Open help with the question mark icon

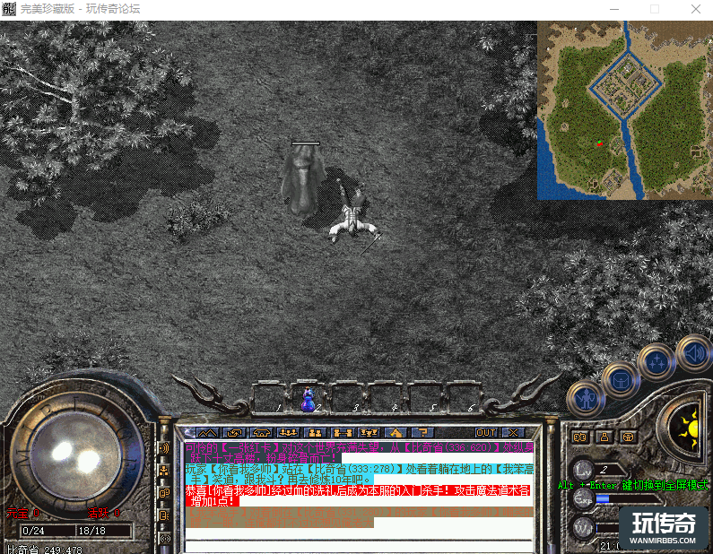point(422,433)
